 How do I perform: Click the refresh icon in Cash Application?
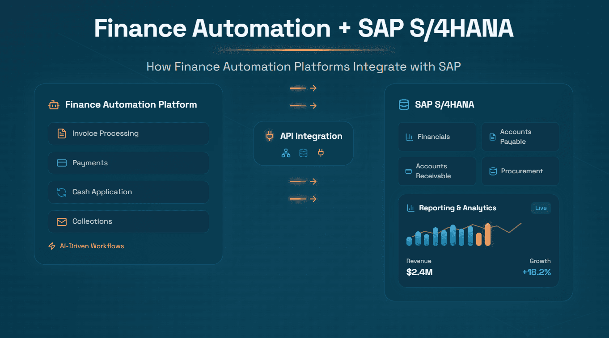pyautogui.click(x=62, y=192)
